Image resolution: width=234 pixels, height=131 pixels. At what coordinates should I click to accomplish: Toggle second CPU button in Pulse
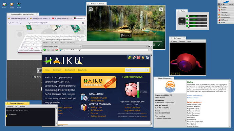tap(187, 20)
